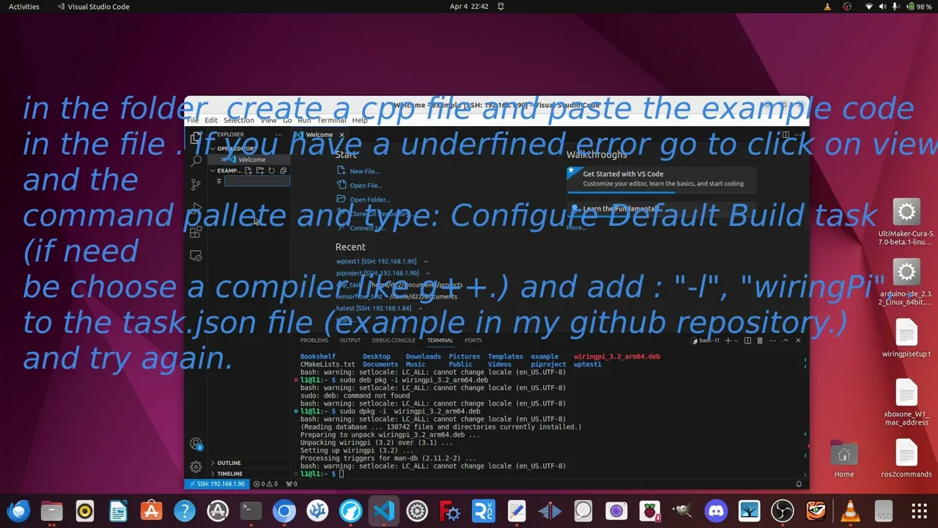The height and width of the screenshot is (528, 938).
Task: Close the terminal panel
Action: 798,340
